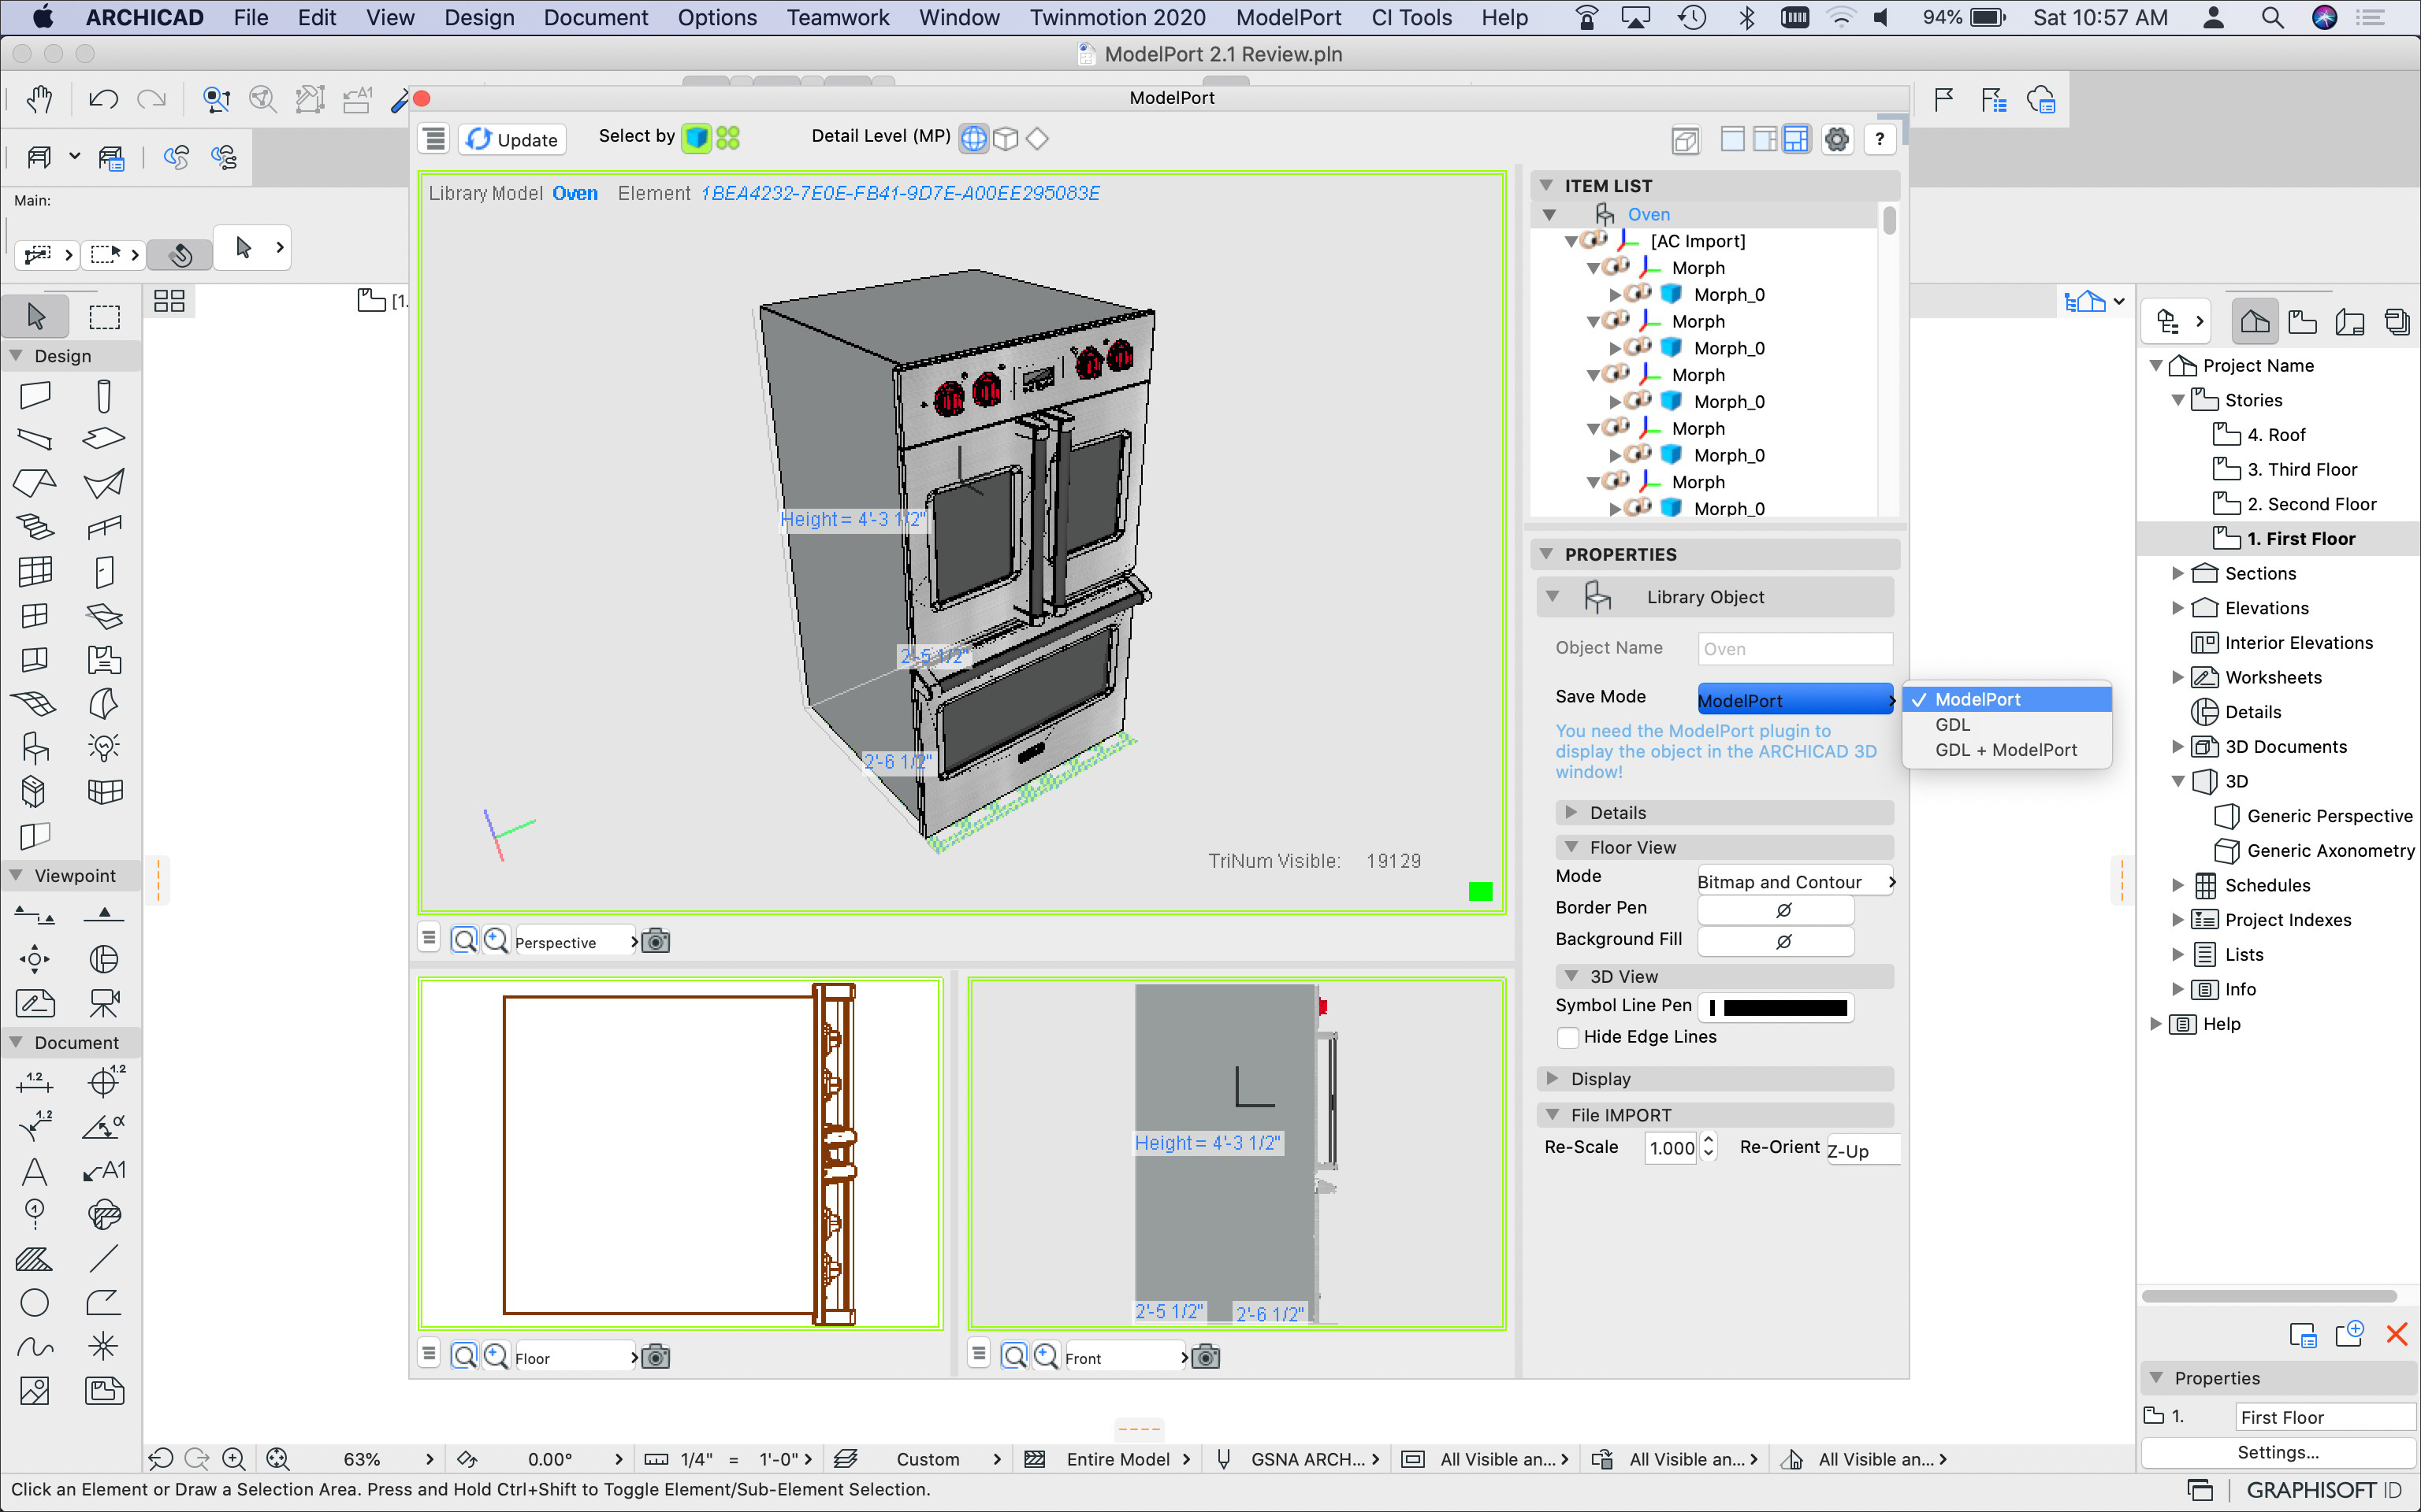Click the Oven library model link

tap(575, 193)
